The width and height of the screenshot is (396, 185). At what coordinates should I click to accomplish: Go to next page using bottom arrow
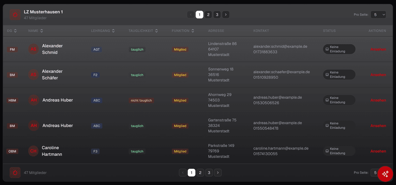(218, 172)
